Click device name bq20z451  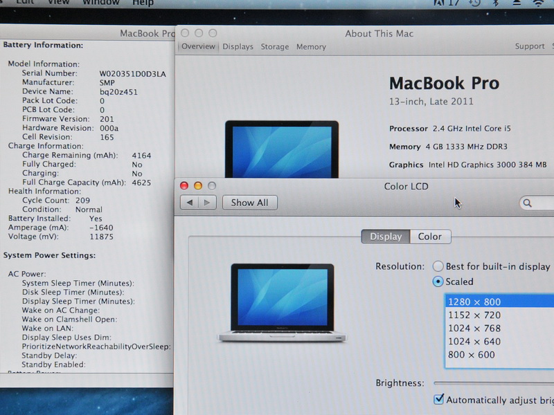[x=118, y=92]
